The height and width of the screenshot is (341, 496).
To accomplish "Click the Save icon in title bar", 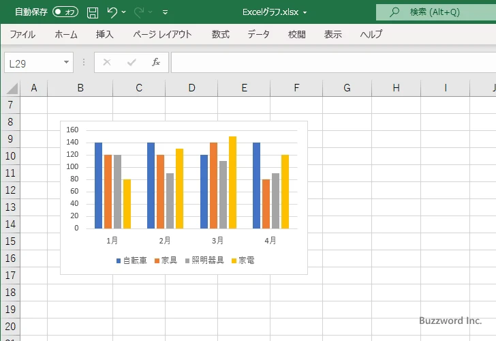I will (x=93, y=12).
